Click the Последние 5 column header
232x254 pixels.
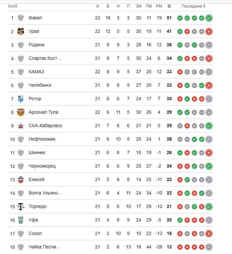point(193,6)
